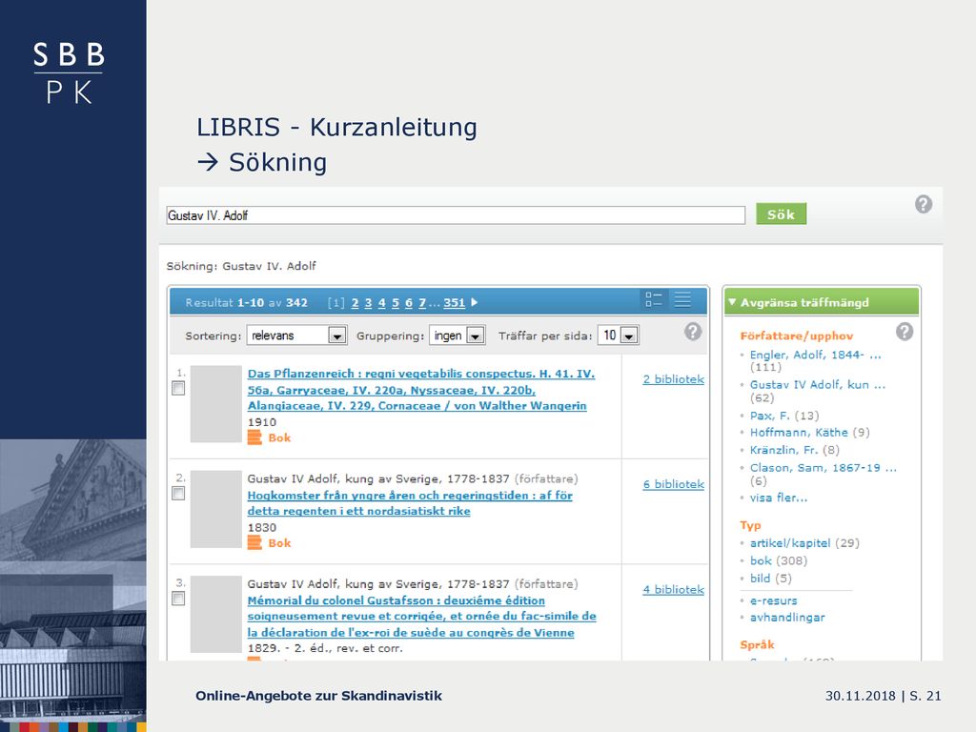Filter by author Kränzlin, Fr.
Viewport: 976px width, 732px height.
tap(783, 450)
